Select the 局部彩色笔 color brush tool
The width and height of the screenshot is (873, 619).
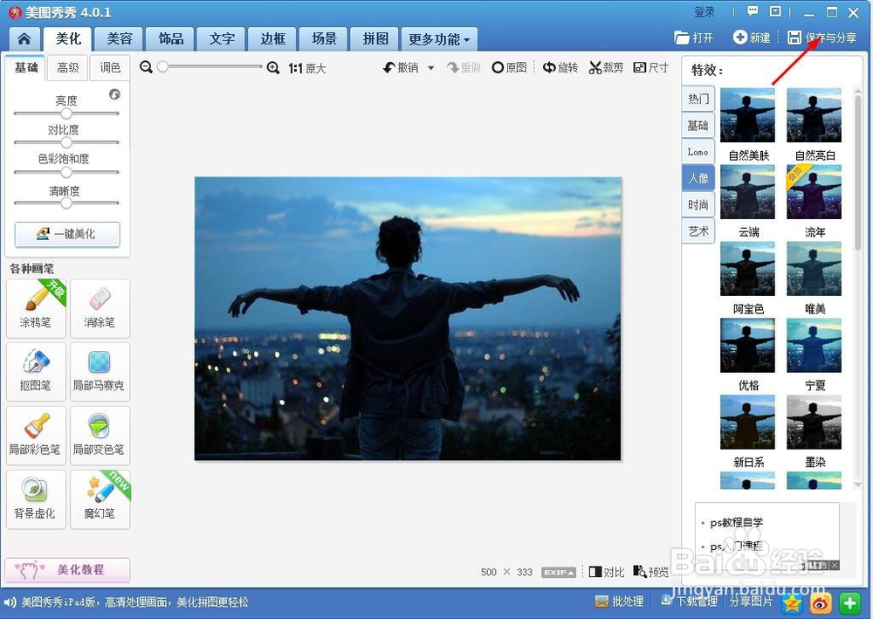(36, 436)
